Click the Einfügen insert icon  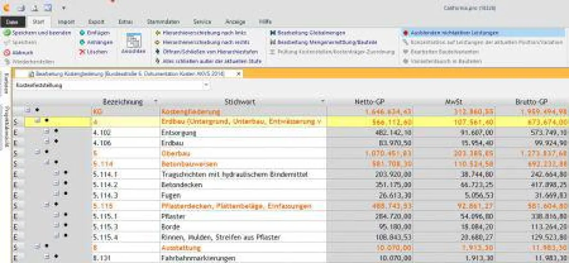pyautogui.click(x=83, y=33)
